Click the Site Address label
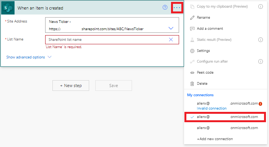Image resolution: width=269 pixels, height=147 pixels. point(17,21)
